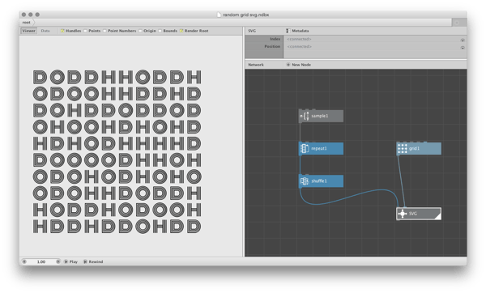The height and width of the screenshot is (293, 486).
Task: Click the SVG parameters panel title
Action: pos(252,31)
